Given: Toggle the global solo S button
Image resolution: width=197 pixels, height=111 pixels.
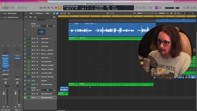Looking at the screenshot, I should coord(35,17).
